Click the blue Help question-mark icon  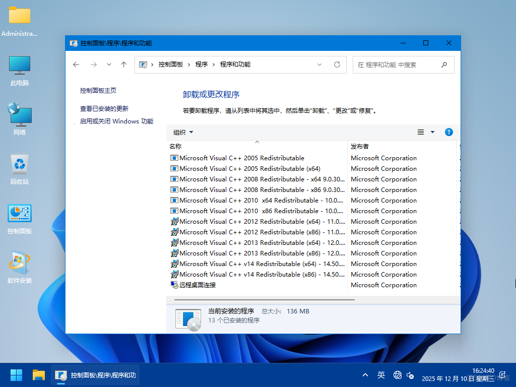(x=448, y=132)
